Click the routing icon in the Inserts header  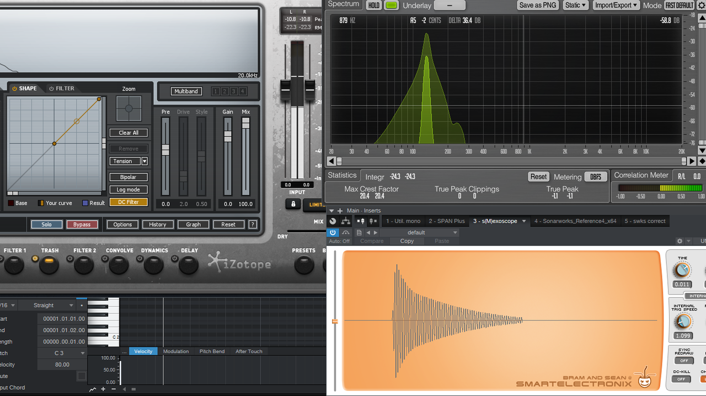pos(346,221)
